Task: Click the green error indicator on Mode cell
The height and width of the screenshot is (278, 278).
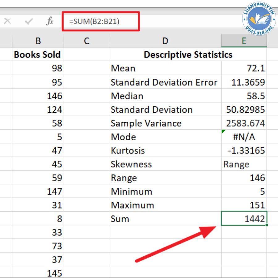Action: pos(223,132)
